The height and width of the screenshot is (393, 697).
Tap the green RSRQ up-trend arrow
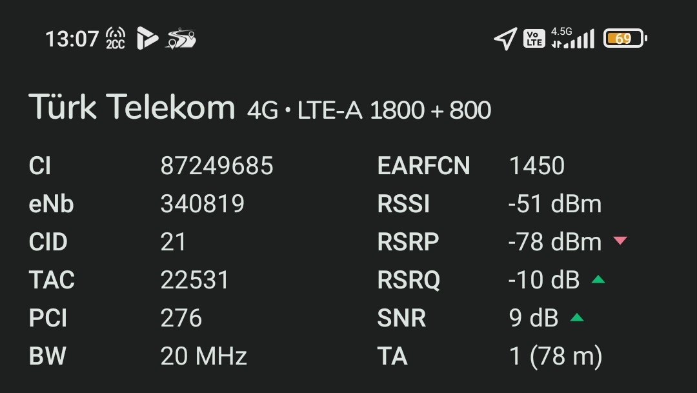[598, 279]
